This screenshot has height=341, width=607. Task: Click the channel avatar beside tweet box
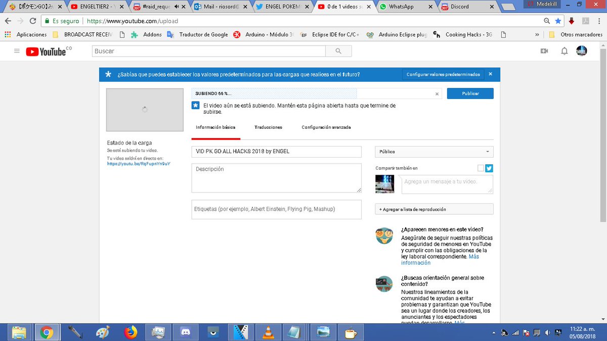(x=384, y=184)
